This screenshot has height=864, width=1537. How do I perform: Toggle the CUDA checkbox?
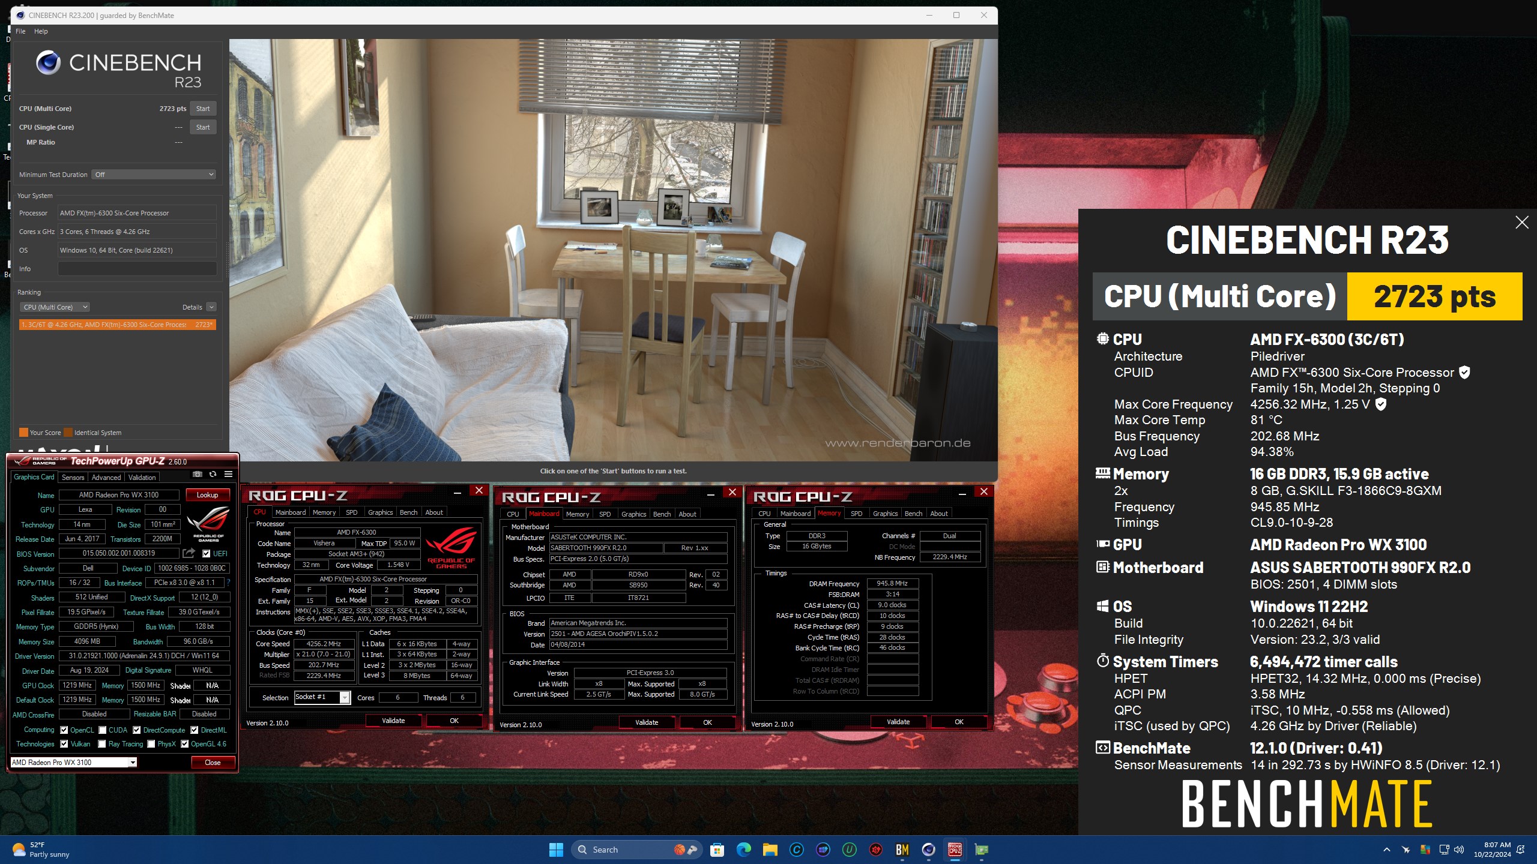click(x=103, y=730)
